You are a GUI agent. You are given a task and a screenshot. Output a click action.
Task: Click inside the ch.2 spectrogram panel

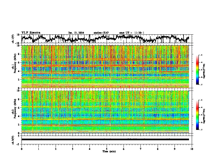coord(105,112)
